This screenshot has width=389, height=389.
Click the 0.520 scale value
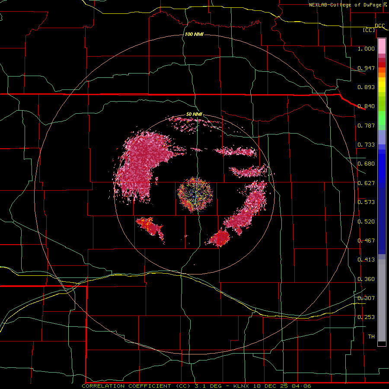(366, 222)
